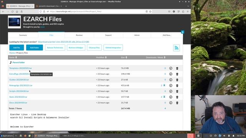View info for Kelengcfgs-20230321.tar
This screenshot has height=138, width=246.
171,85
